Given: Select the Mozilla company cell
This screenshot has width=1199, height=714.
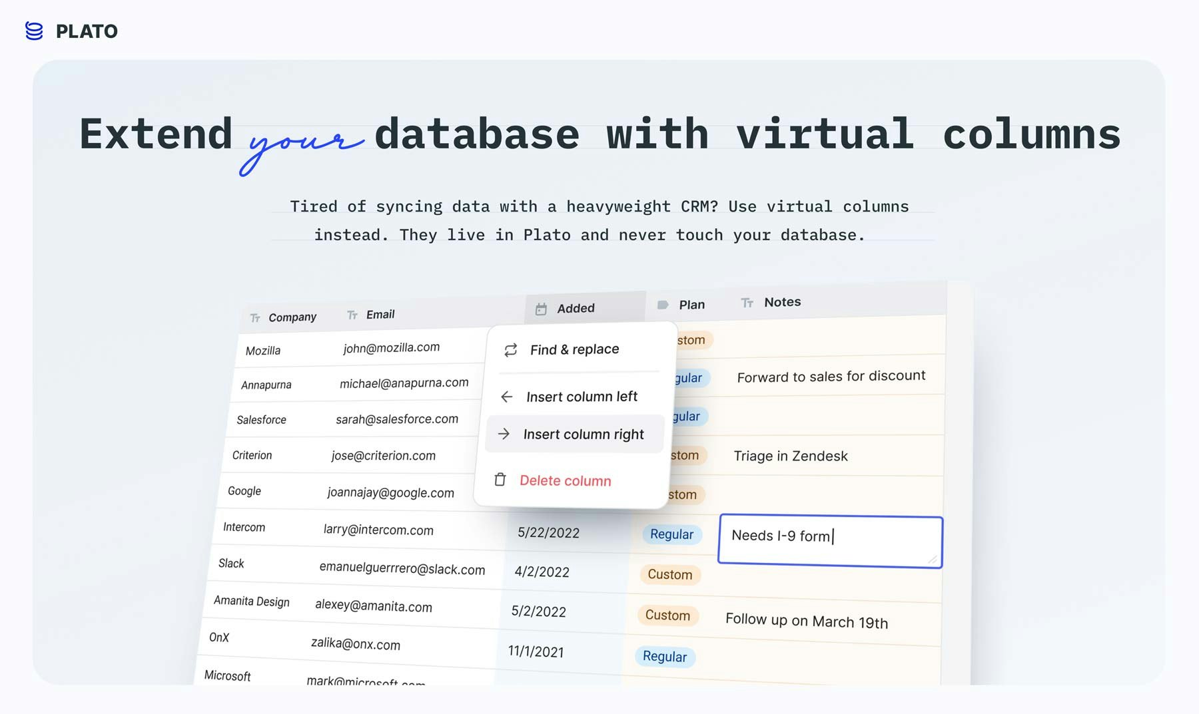Looking at the screenshot, I should (x=263, y=351).
